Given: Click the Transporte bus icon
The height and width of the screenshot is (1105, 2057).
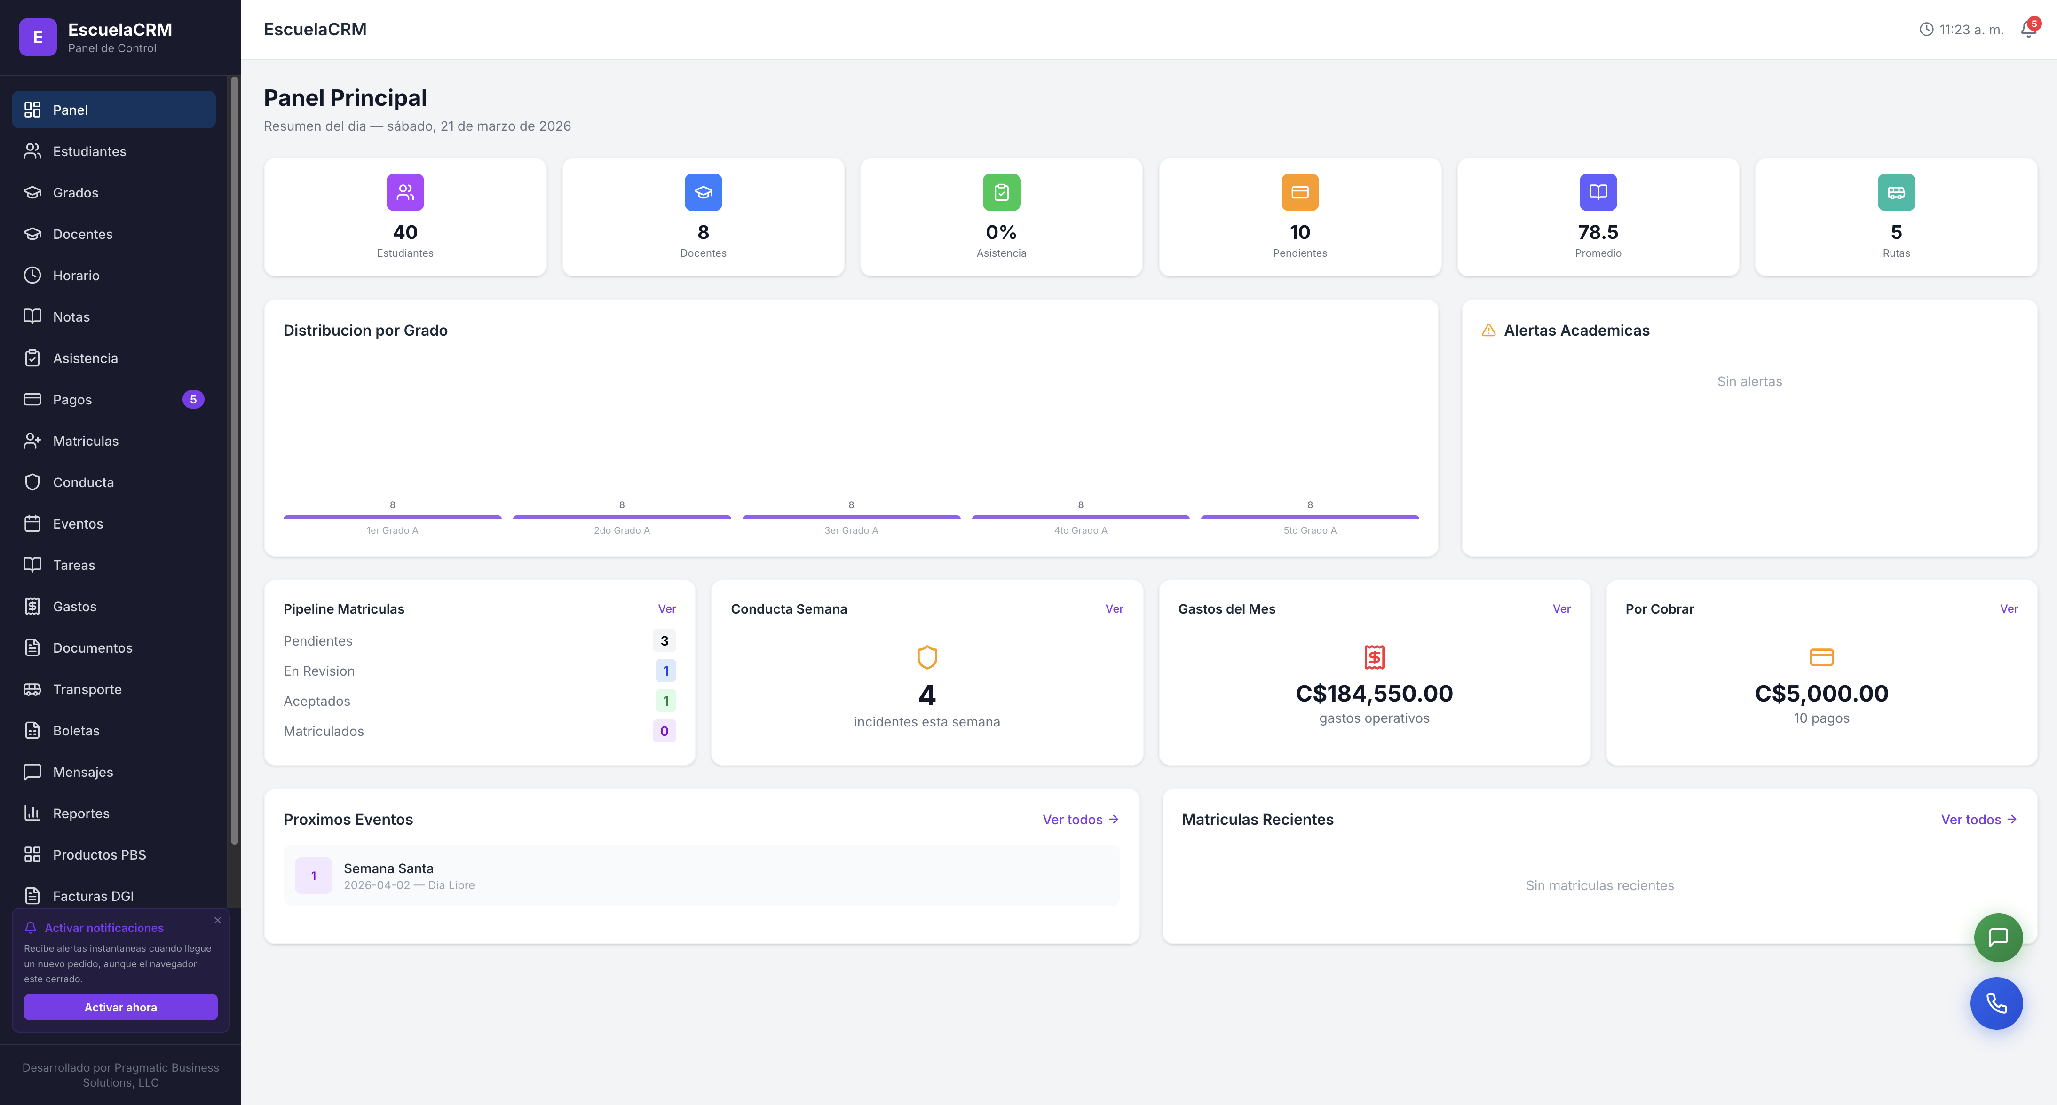Looking at the screenshot, I should tap(32, 688).
